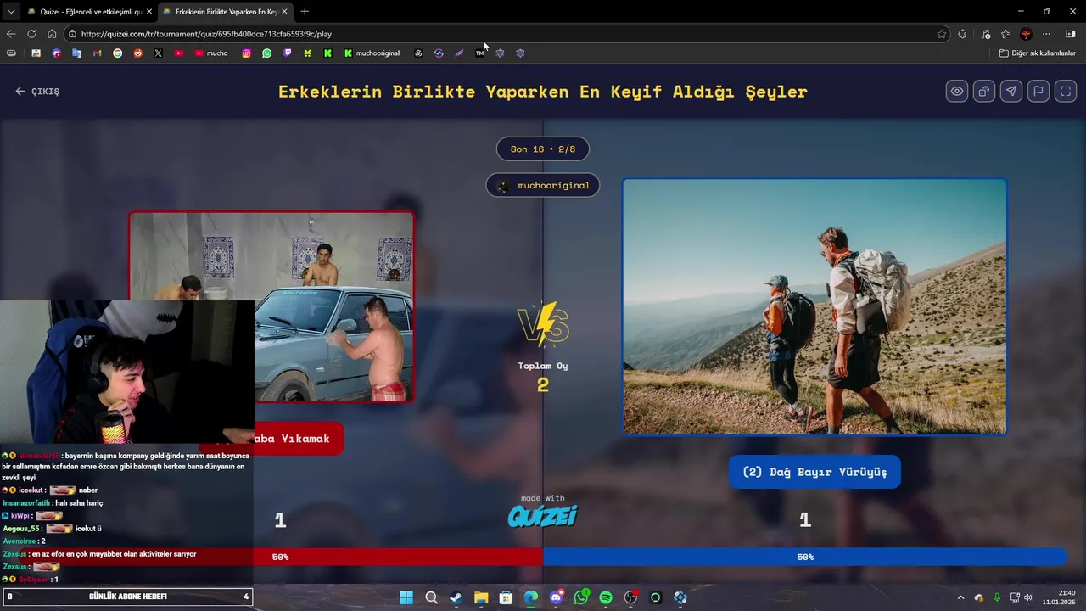This screenshot has height=611, width=1086.
Task: Toggle the eye visibility icon in quiz toolbar
Action: tap(957, 91)
